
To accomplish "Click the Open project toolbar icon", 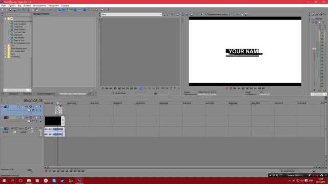I will coord(7,10).
